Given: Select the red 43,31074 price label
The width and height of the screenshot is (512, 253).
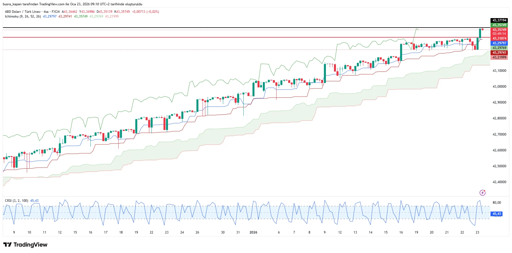Looking at the screenshot, I should pyautogui.click(x=499, y=38).
